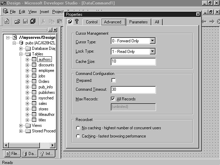Click the pushpin icon in Properties
The width and height of the screenshot is (220, 165).
click(70, 22)
